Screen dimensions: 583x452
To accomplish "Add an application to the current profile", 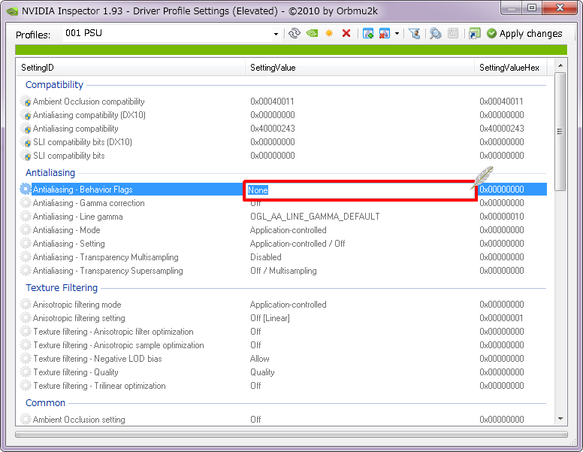I will pos(367,34).
